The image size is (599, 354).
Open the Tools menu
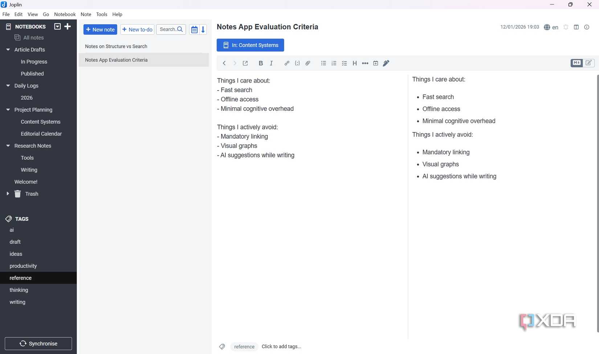(102, 14)
